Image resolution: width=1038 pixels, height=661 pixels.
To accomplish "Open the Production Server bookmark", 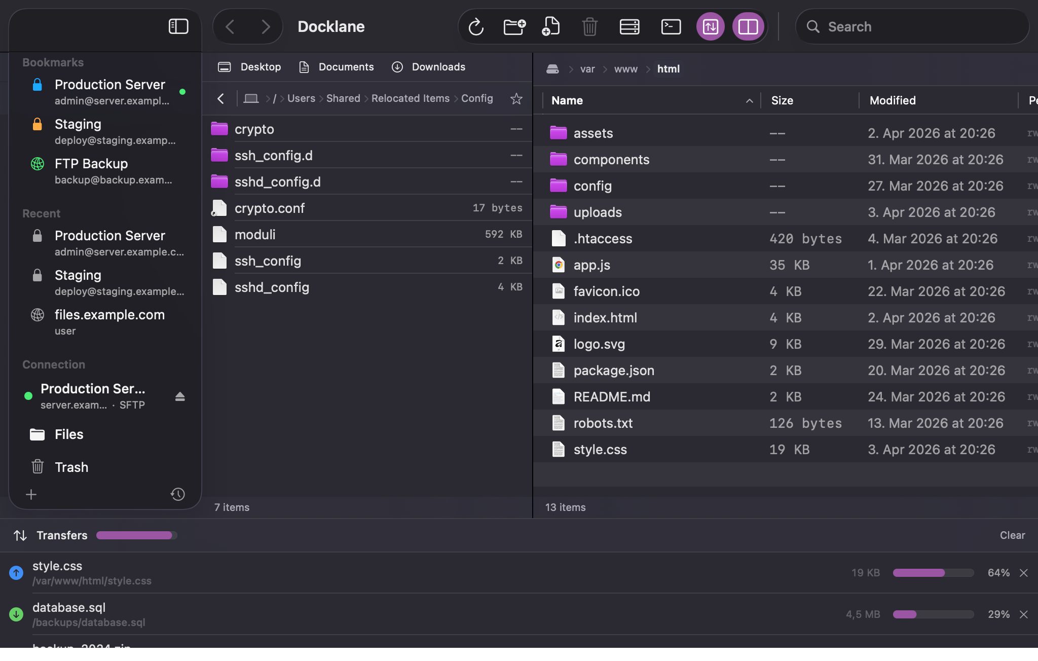I will click(105, 92).
